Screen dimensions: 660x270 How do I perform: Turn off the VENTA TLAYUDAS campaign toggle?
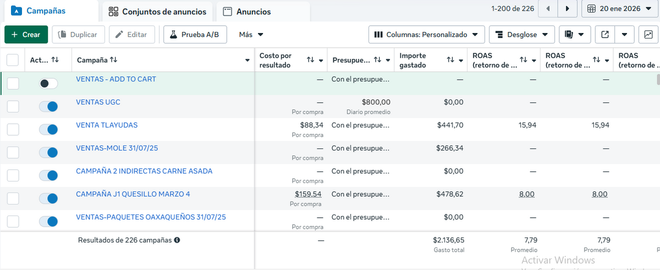tap(48, 130)
